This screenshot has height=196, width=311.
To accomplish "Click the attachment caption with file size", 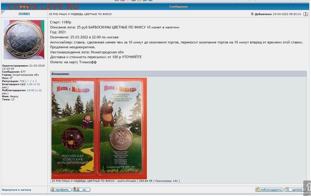I will [x=116, y=181].
